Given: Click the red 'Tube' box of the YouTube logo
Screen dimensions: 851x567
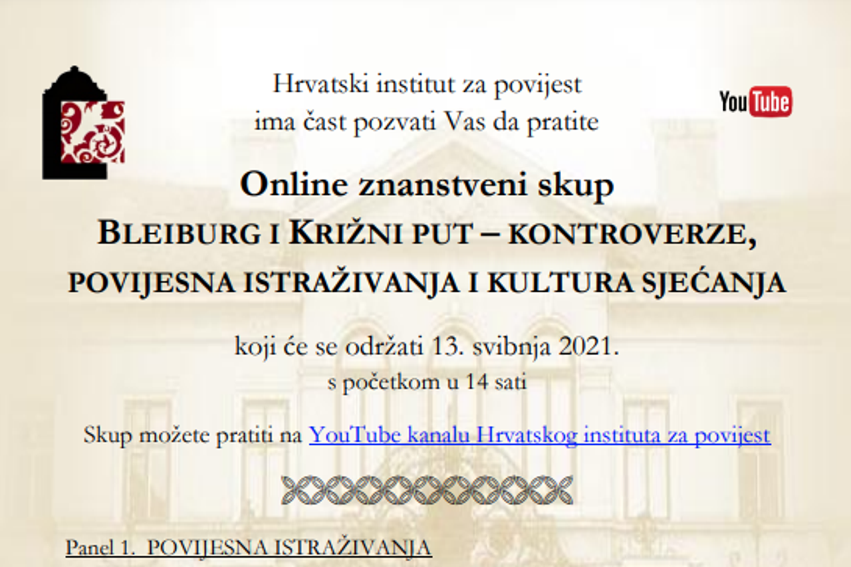Looking at the screenshot, I should tap(771, 102).
